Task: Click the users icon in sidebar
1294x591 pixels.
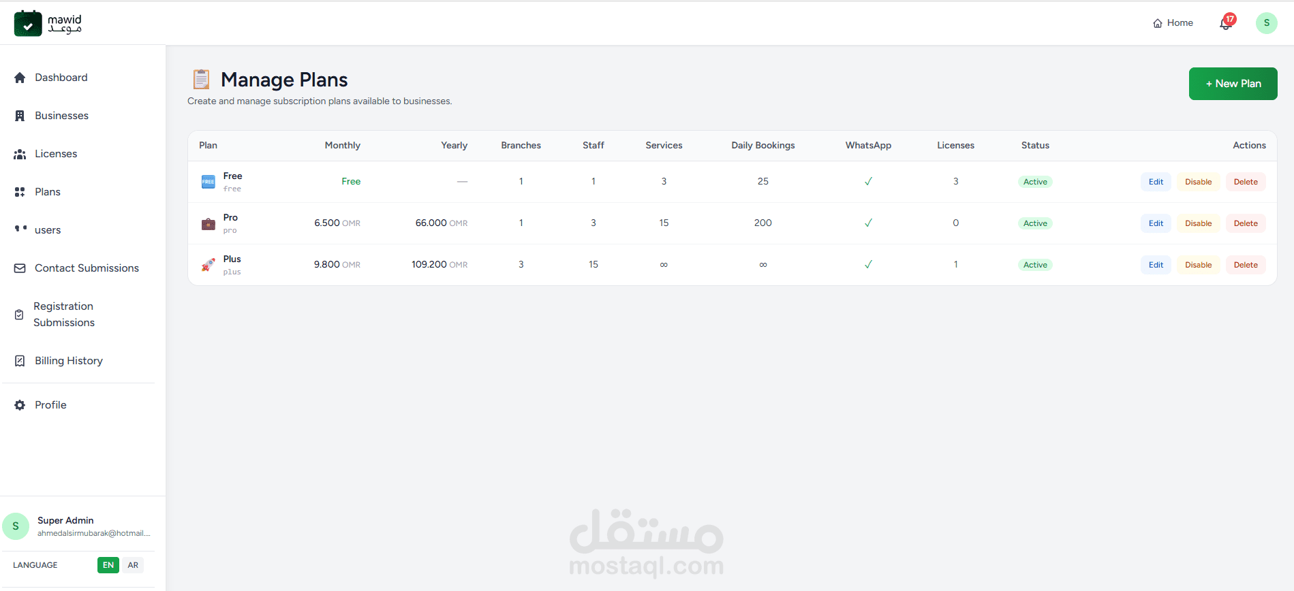Action: (20, 229)
